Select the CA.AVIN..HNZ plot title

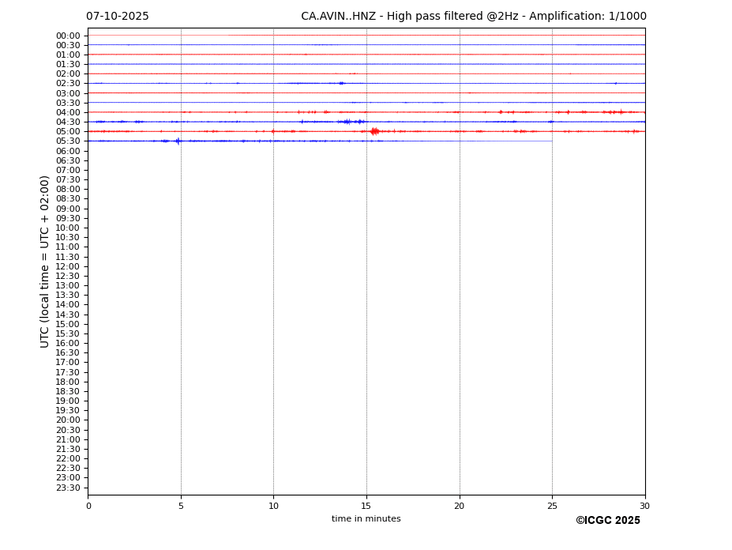click(x=473, y=17)
